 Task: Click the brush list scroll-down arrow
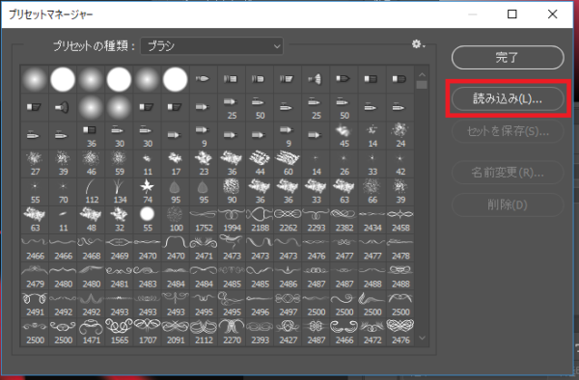coord(422,338)
